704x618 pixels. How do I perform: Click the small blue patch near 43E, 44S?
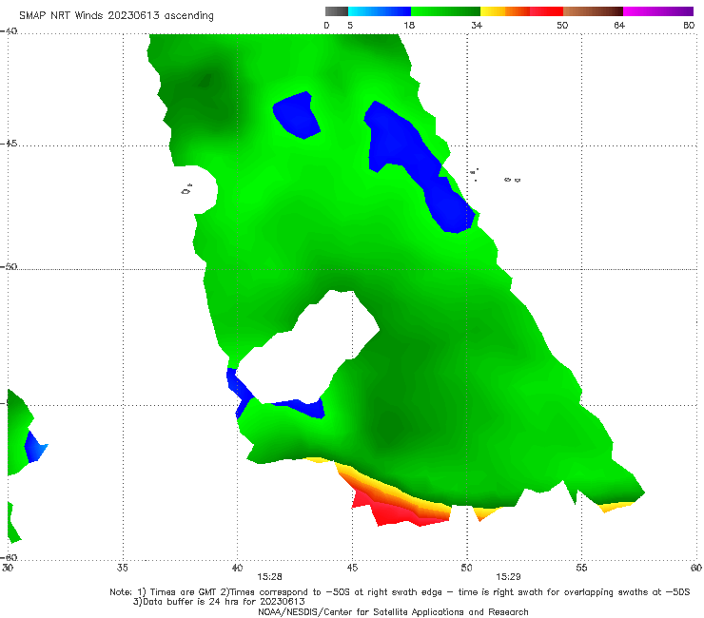[297, 115]
